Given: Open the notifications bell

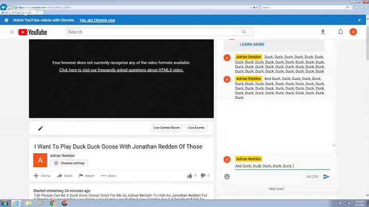Looking at the screenshot, I should tap(340, 32).
